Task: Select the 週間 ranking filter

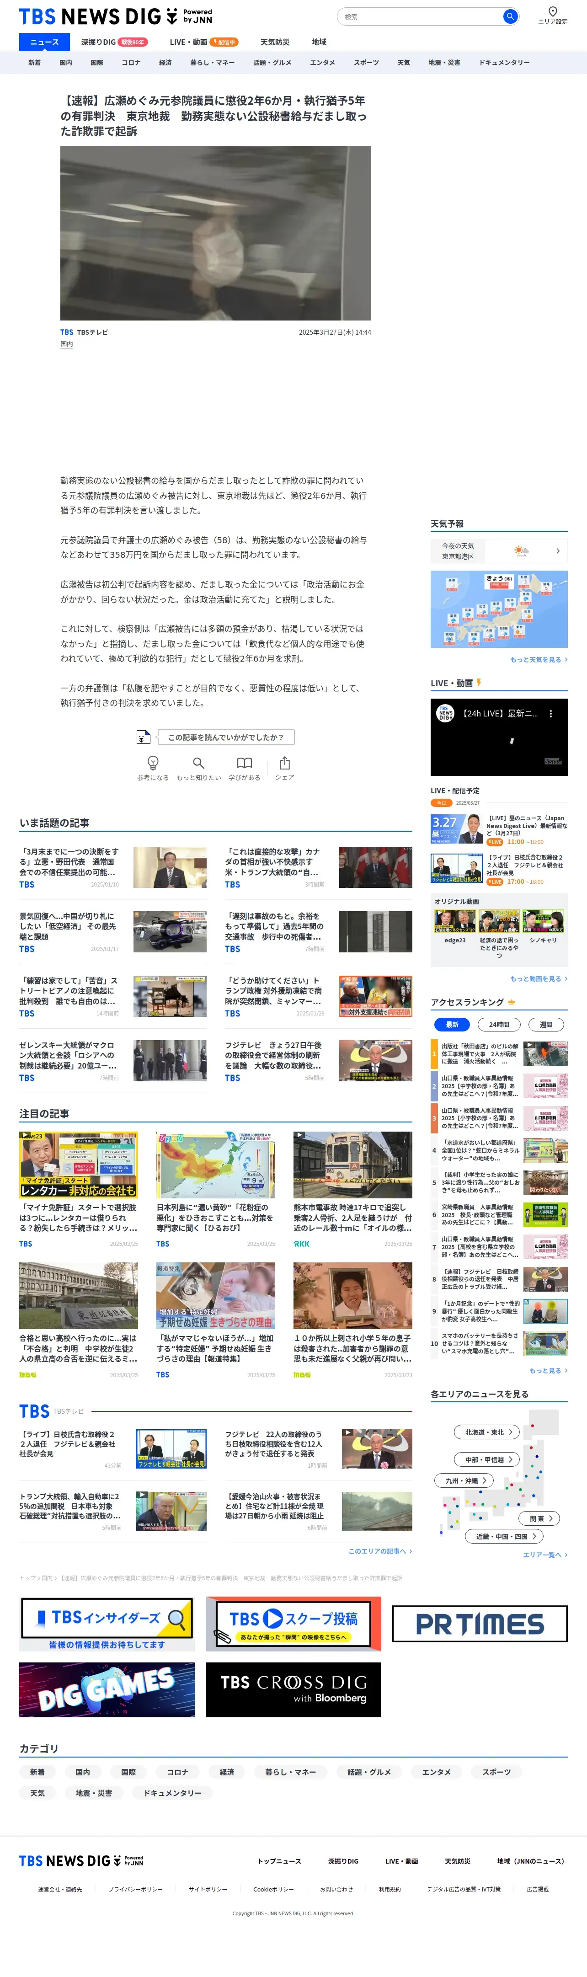Action: pyautogui.click(x=545, y=1024)
